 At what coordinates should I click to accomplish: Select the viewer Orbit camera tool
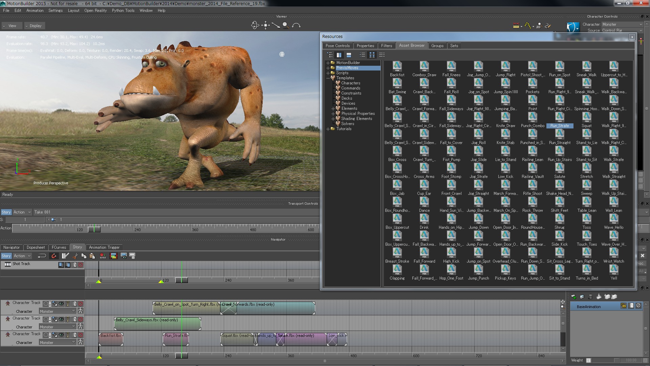pos(255,25)
